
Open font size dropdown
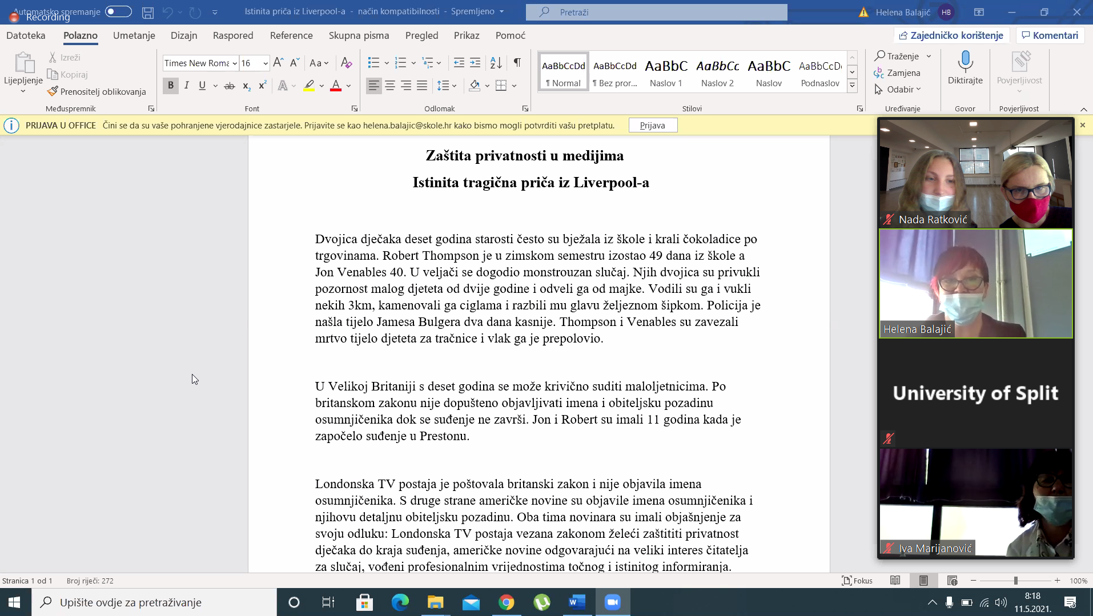pos(266,63)
